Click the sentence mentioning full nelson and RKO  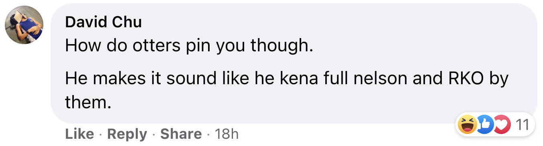click(x=287, y=91)
